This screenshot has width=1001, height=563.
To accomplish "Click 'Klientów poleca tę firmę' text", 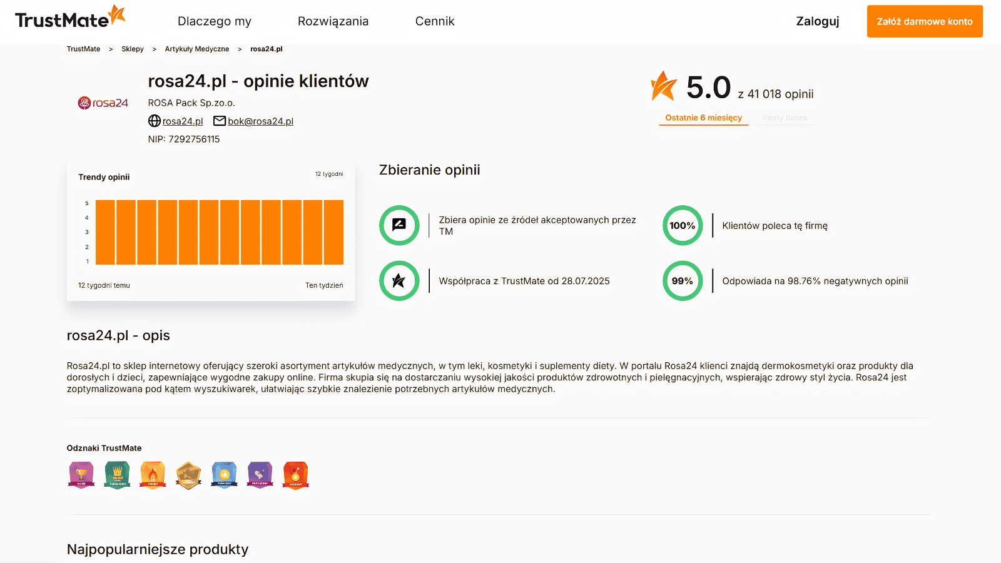I will tap(775, 226).
